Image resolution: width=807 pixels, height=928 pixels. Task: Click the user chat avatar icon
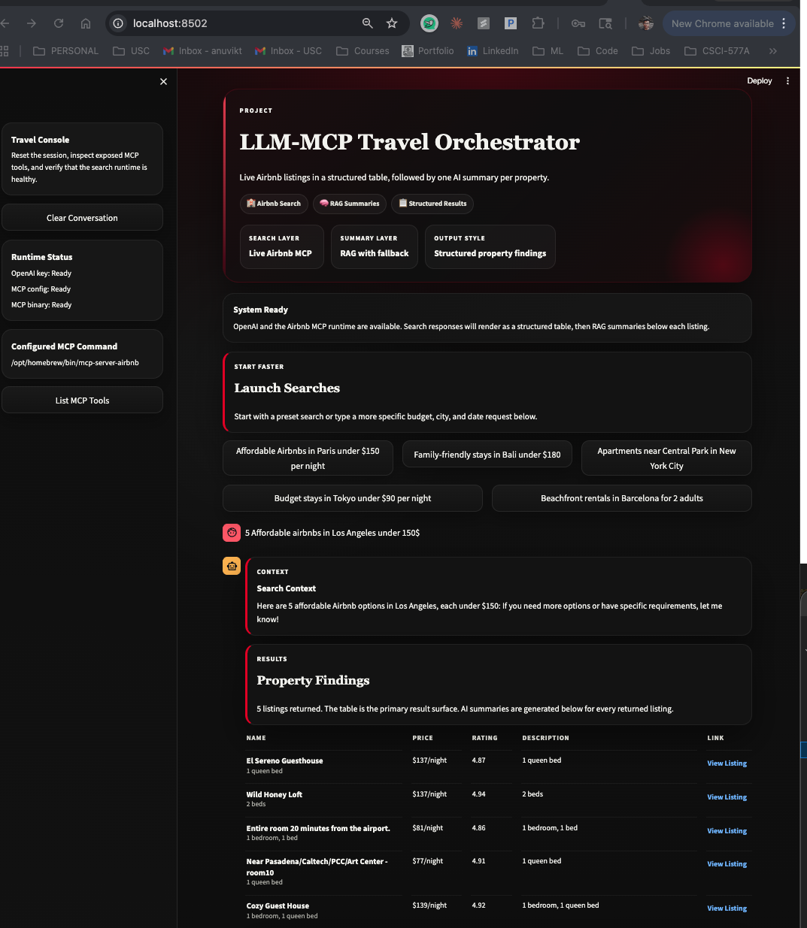pyautogui.click(x=232, y=533)
